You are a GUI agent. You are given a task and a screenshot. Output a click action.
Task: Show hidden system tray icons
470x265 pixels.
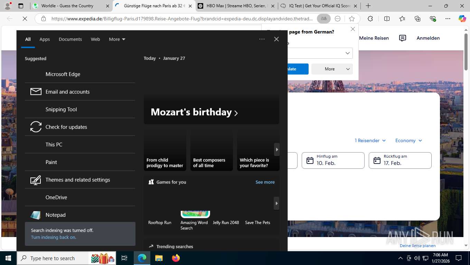tap(401, 258)
